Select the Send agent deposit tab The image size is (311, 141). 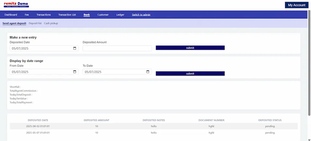(14, 23)
